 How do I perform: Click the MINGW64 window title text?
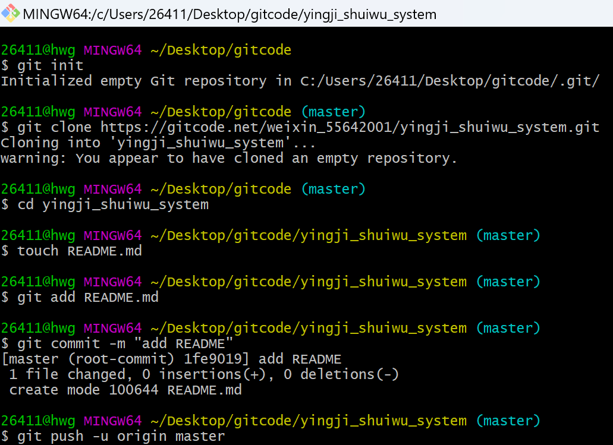click(x=230, y=14)
